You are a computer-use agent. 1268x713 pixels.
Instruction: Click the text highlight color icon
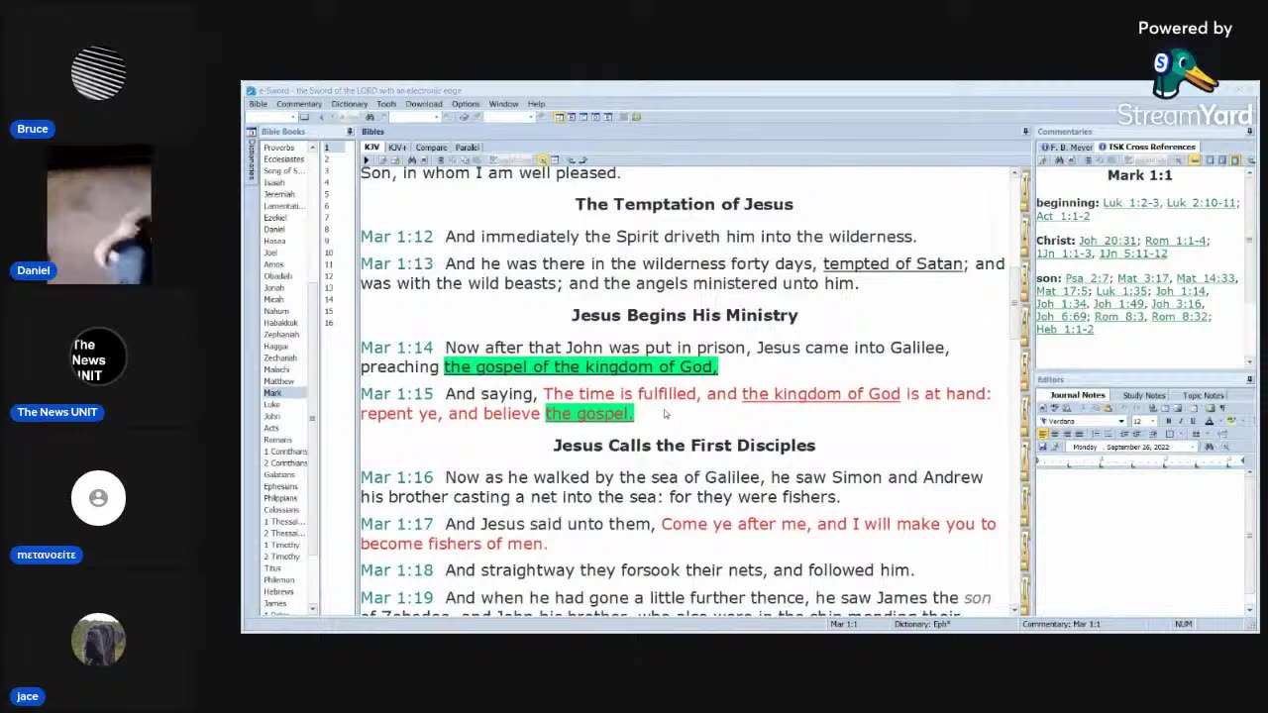(x=1230, y=421)
